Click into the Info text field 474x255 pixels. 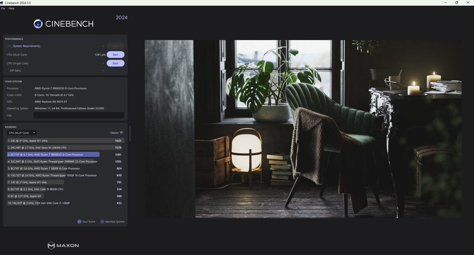pos(79,115)
